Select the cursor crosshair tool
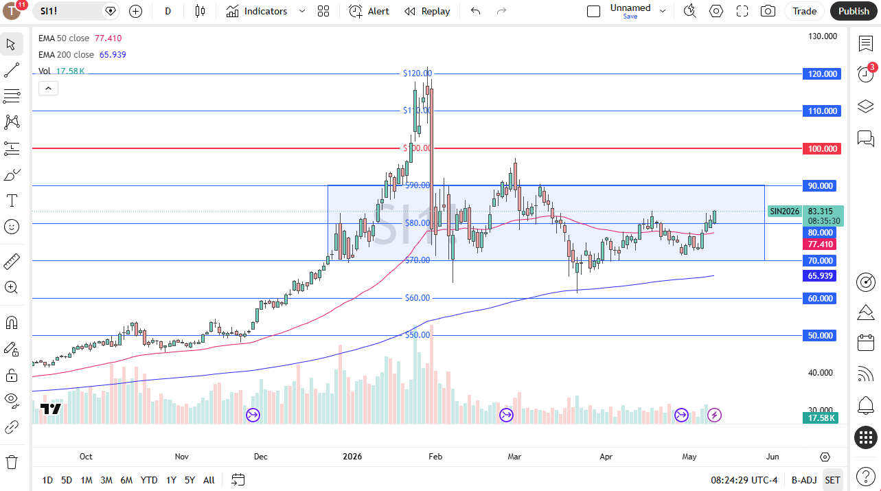The width and height of the screenshot is (881, 491). click(12, 45)
